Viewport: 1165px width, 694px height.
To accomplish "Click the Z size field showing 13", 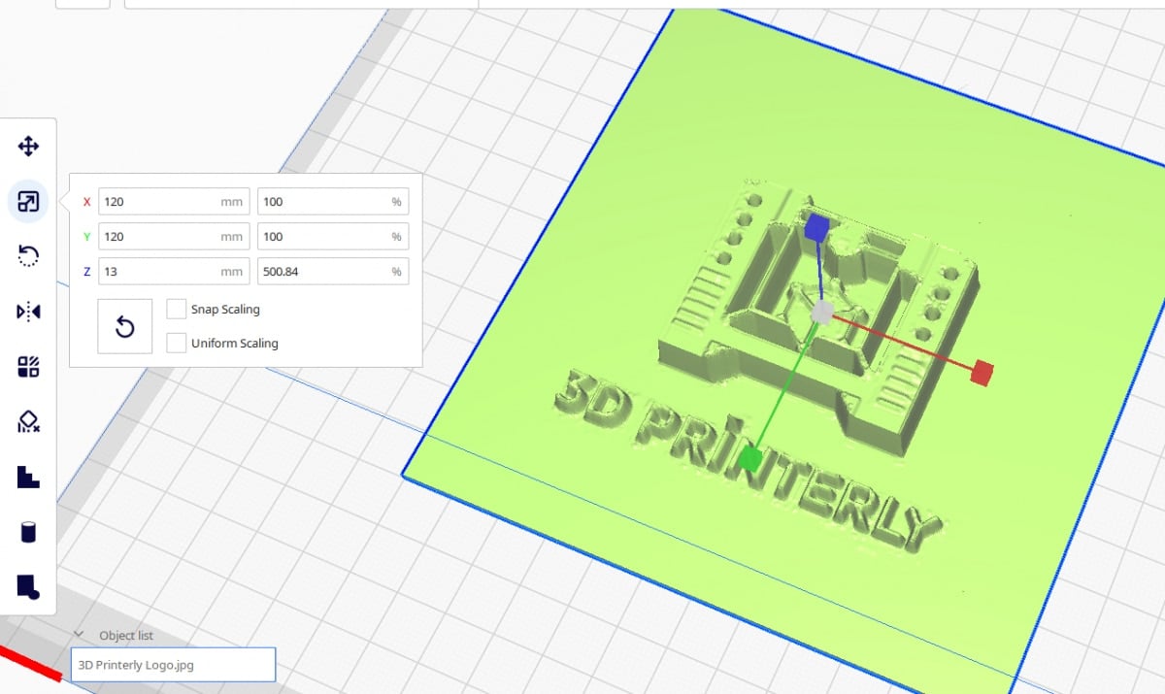I will 174,272.
